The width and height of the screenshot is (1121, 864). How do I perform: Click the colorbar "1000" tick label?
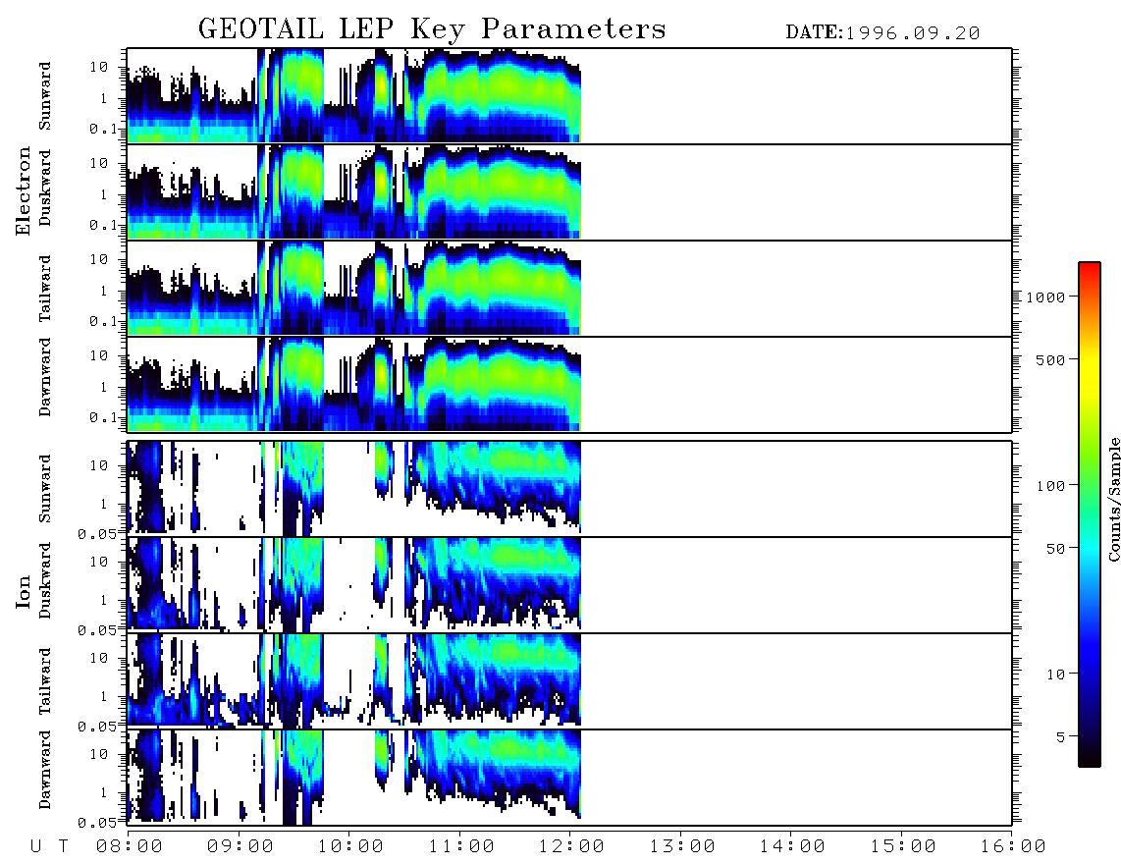(x=1045, y=297)
